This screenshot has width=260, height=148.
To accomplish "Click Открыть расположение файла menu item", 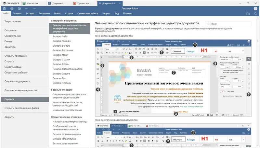I will click(x=25, y=108).
